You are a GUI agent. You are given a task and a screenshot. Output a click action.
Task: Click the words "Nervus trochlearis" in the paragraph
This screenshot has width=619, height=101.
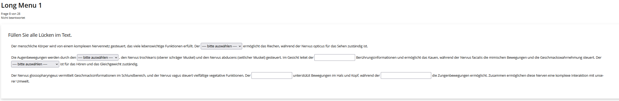(142, 58)
